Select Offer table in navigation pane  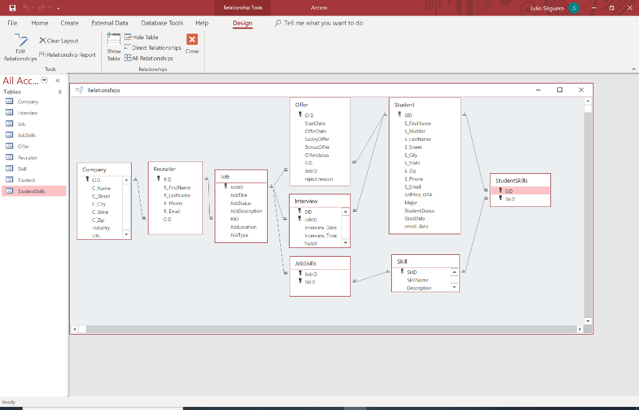34,146
